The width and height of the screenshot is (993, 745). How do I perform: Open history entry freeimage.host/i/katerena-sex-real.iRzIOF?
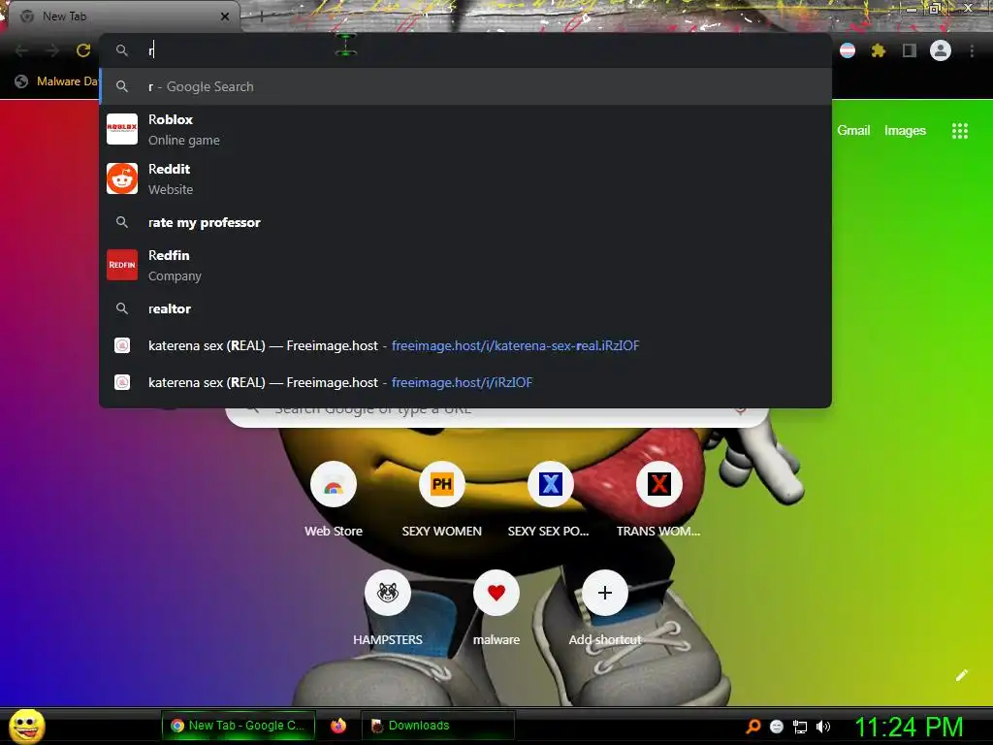(465, 345)
